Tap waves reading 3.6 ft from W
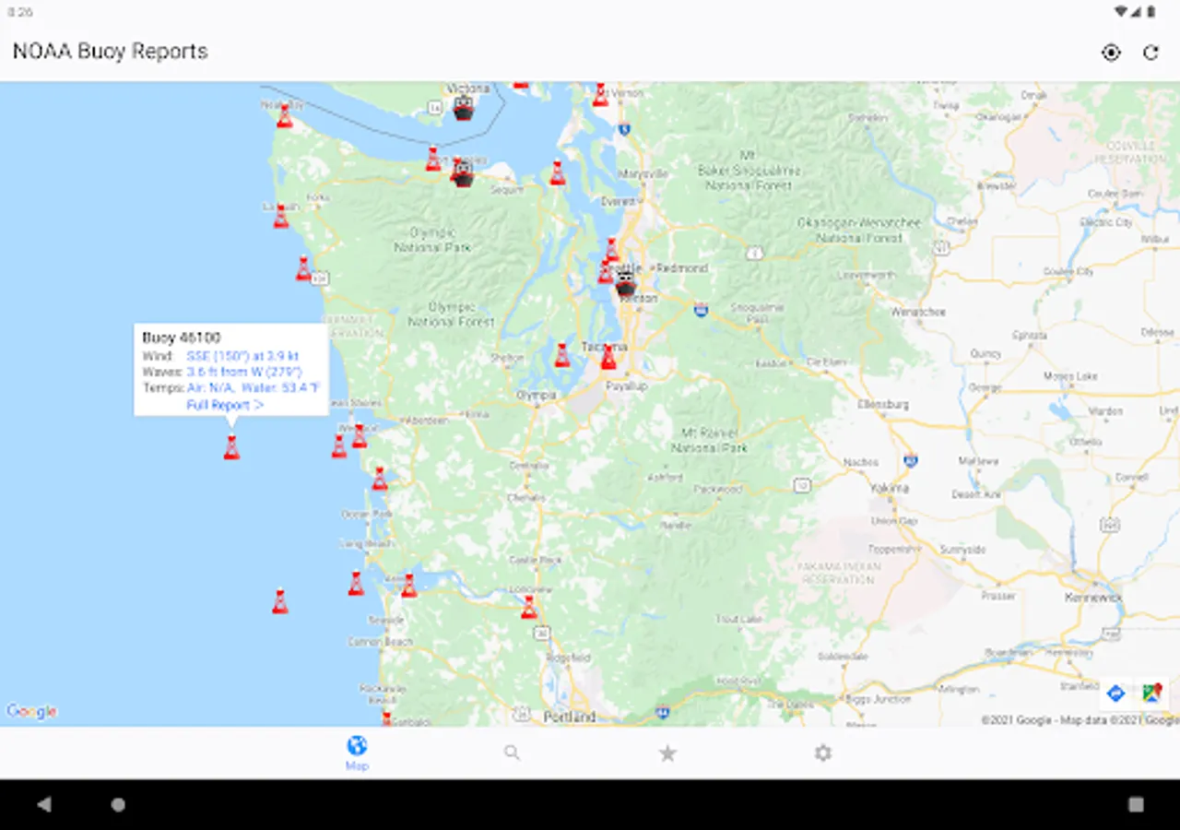 pyautogui.click(x=244, y=372)
